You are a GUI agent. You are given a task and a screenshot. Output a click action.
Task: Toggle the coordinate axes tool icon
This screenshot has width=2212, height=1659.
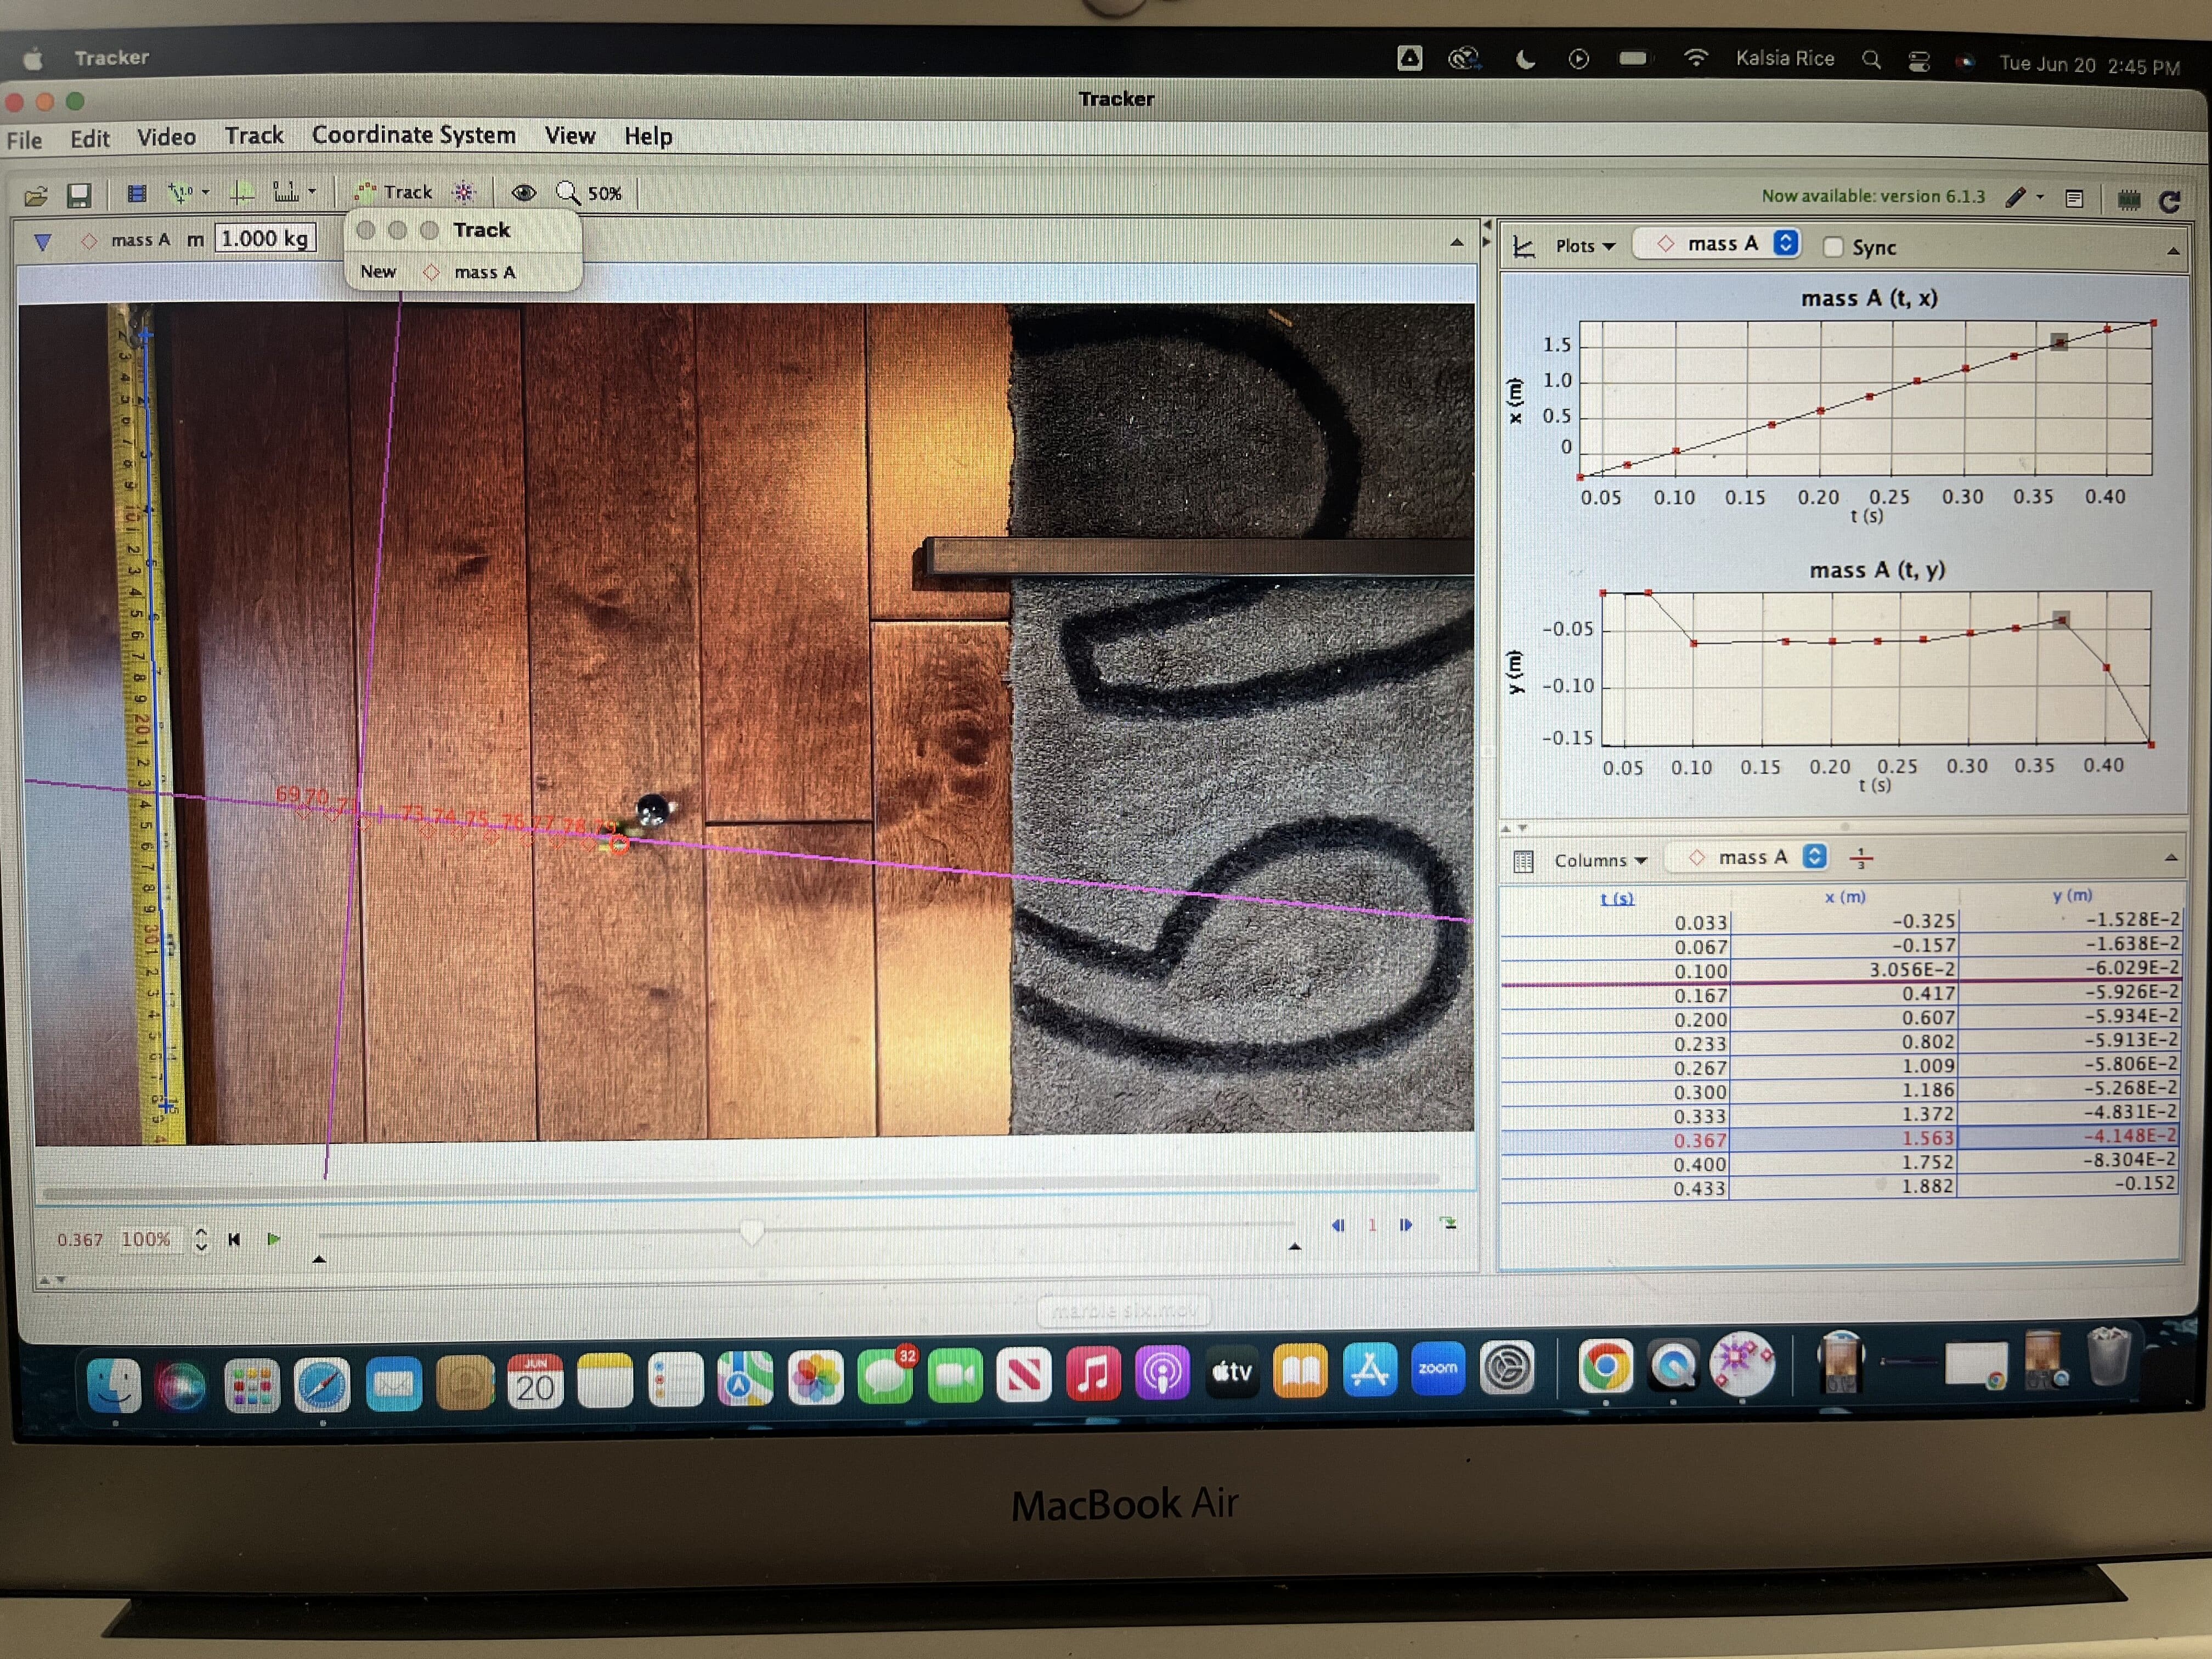pyautogui.click(x=242, y=193)
